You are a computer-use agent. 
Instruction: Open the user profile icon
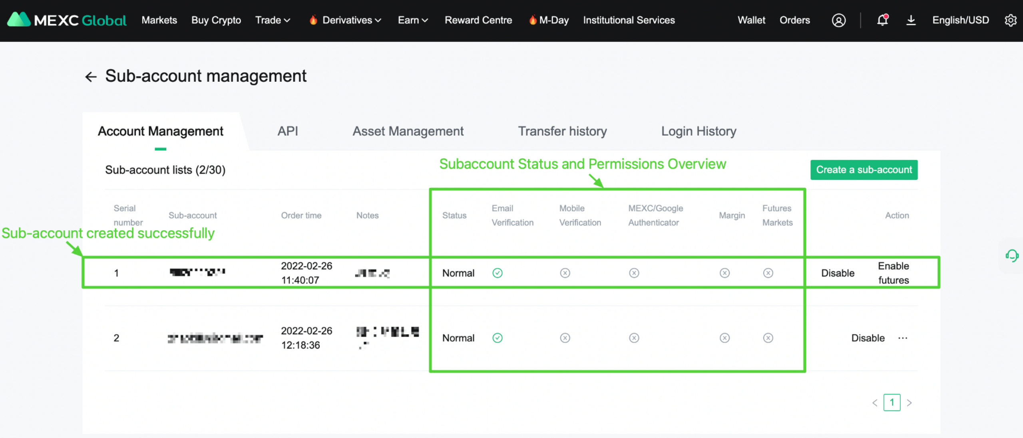click(x=838, y=20)
